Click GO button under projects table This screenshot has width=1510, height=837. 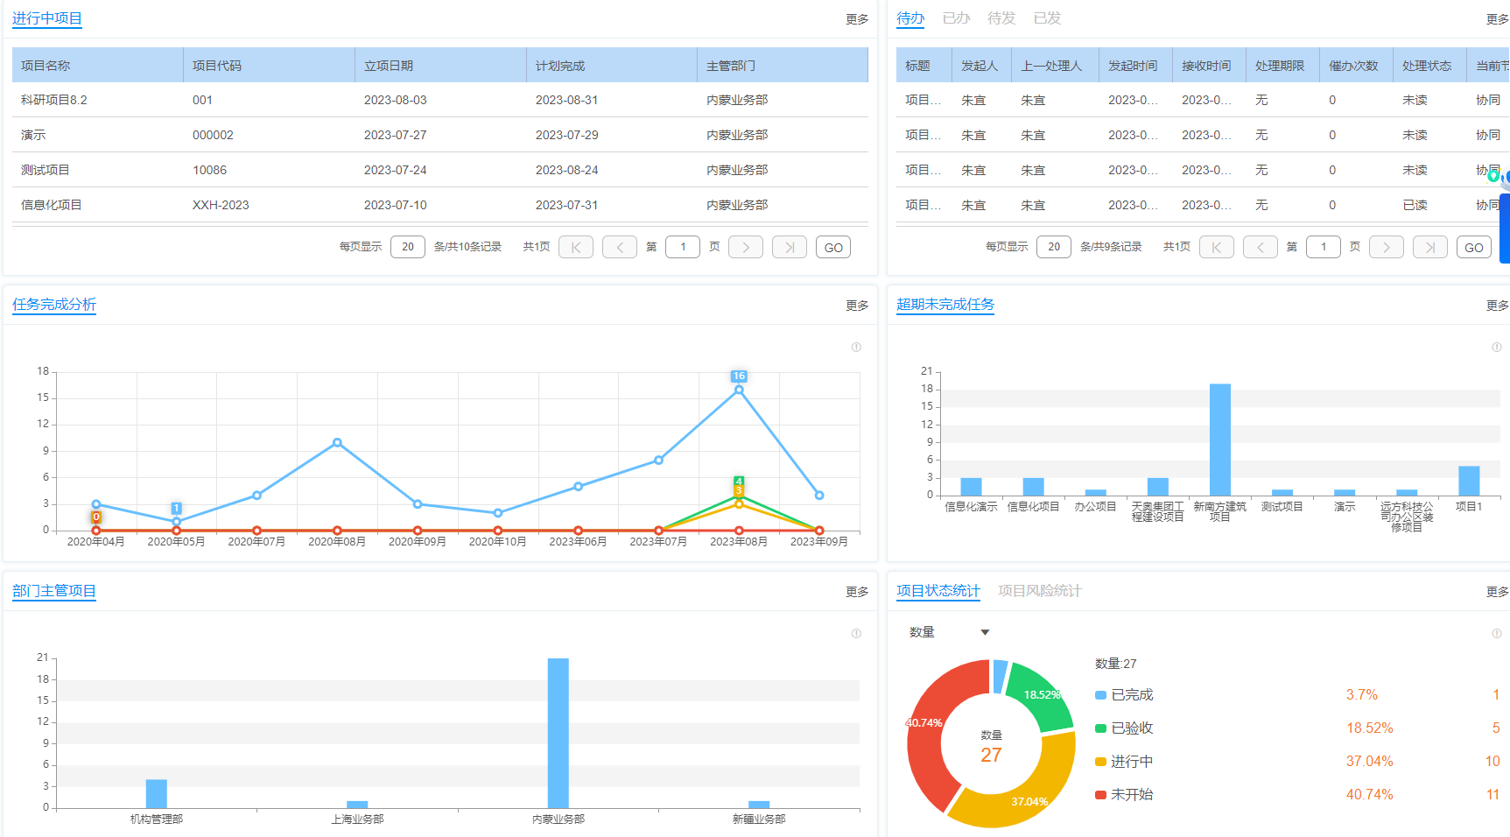(x=833, y=248)
